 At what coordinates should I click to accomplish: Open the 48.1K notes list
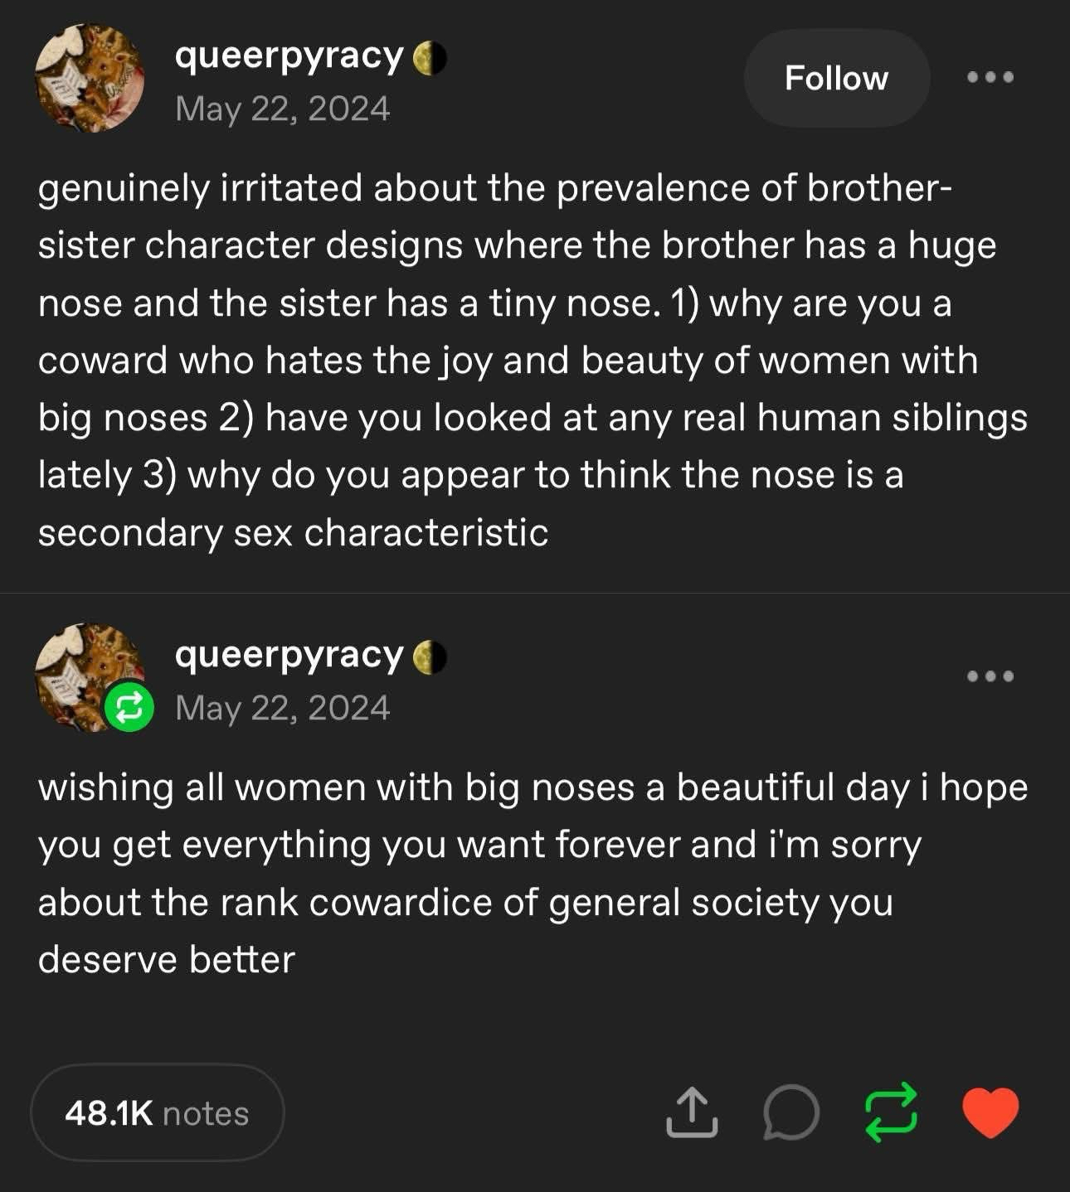pyautogui.click(x=157, y=1113)
